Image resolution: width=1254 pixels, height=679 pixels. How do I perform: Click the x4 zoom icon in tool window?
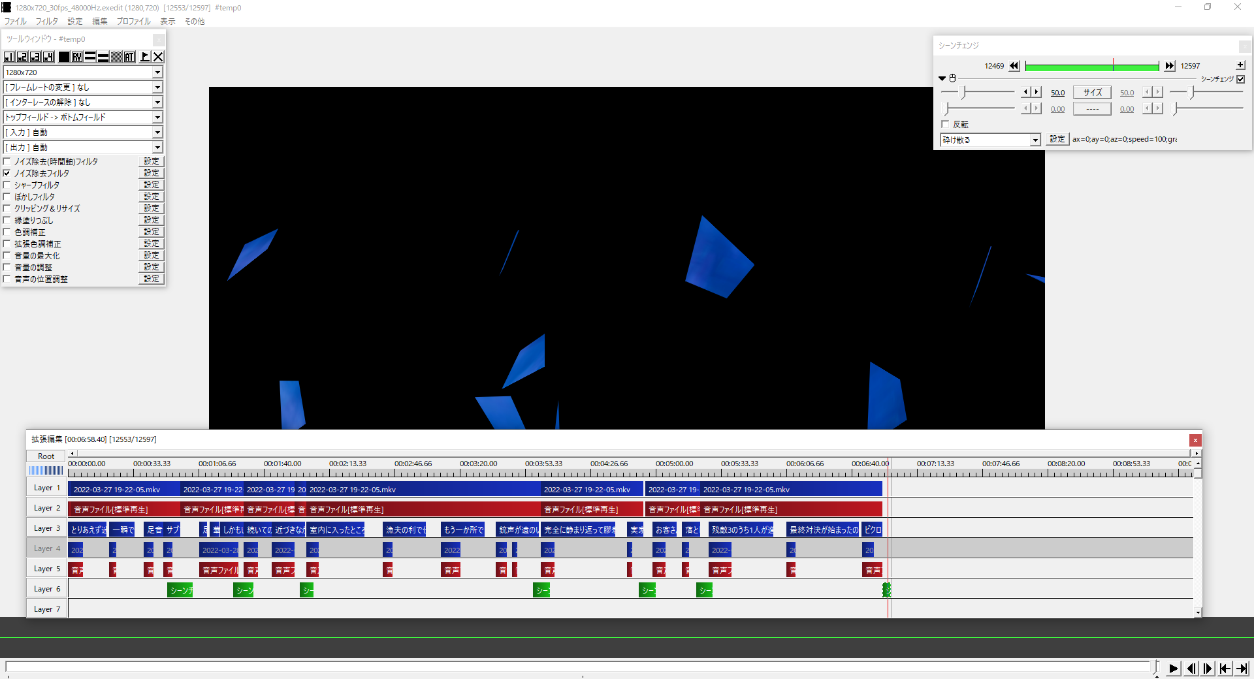click(x=49, y=57)
